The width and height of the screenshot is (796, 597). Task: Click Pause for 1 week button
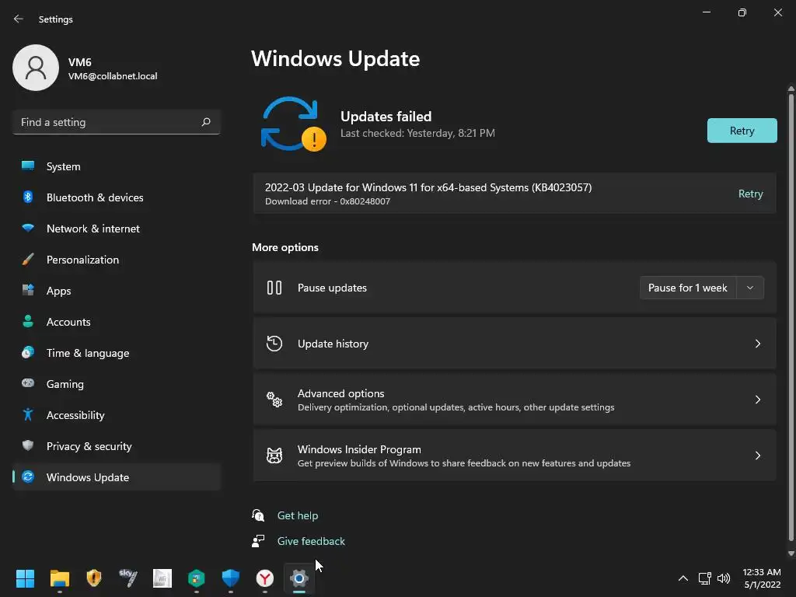(x=687, y=288)
